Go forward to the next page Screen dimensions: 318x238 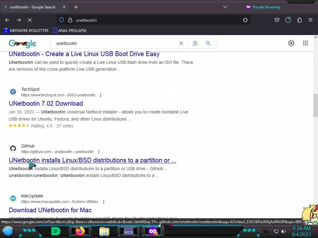point(19,20)
